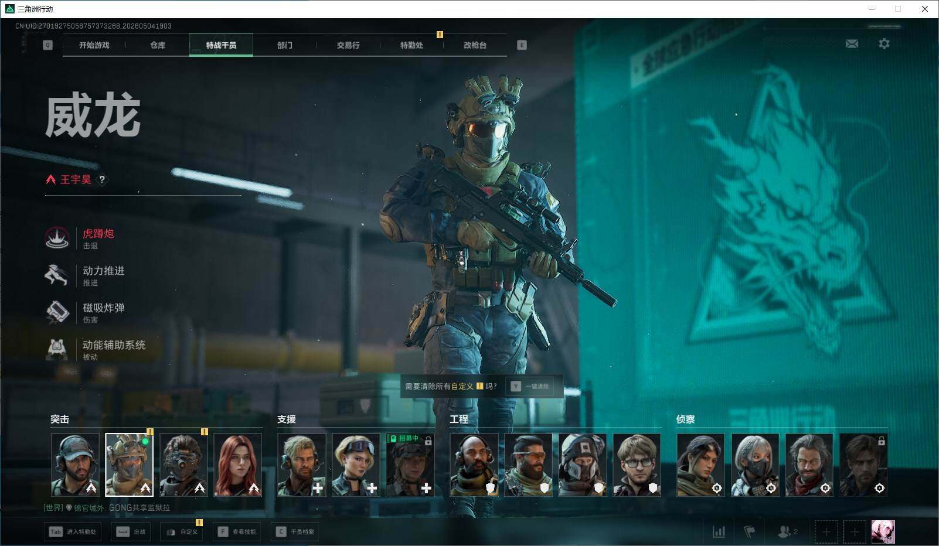Screen dimensions: 939x546
Task: Select the bald bearded engineer operator
Action: point(474,465)
